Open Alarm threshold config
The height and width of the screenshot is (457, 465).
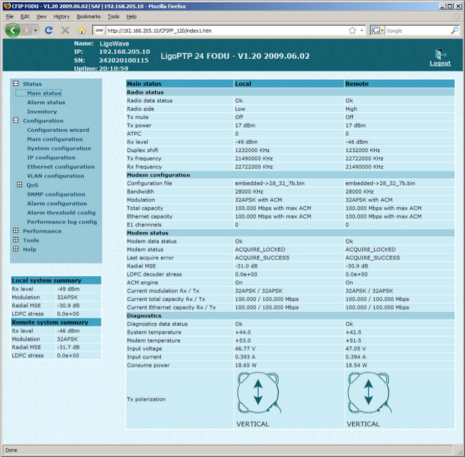61,213
